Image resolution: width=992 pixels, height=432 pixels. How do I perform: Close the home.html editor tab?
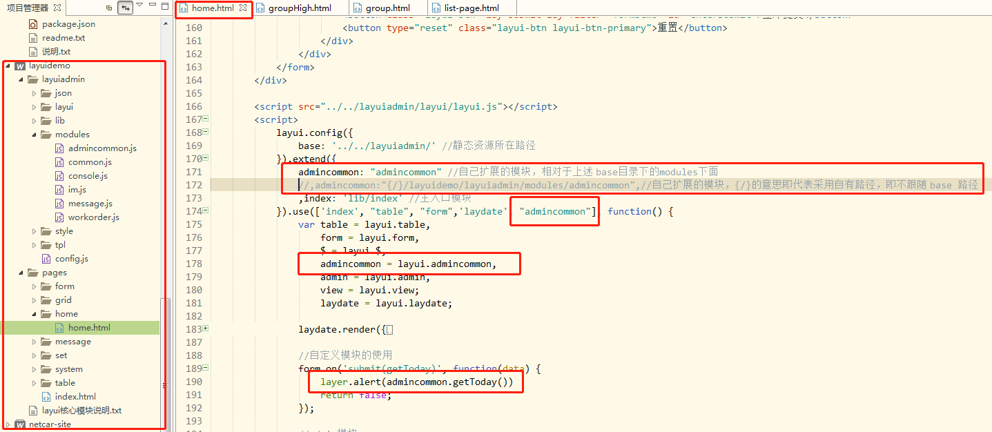point(242,8)
